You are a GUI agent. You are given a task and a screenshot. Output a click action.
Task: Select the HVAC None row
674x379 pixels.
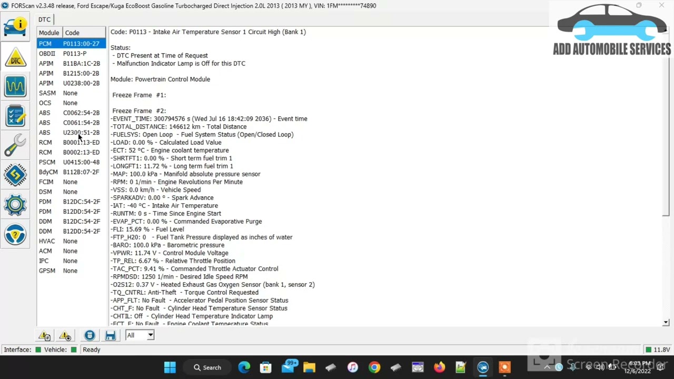coord(71,241)
